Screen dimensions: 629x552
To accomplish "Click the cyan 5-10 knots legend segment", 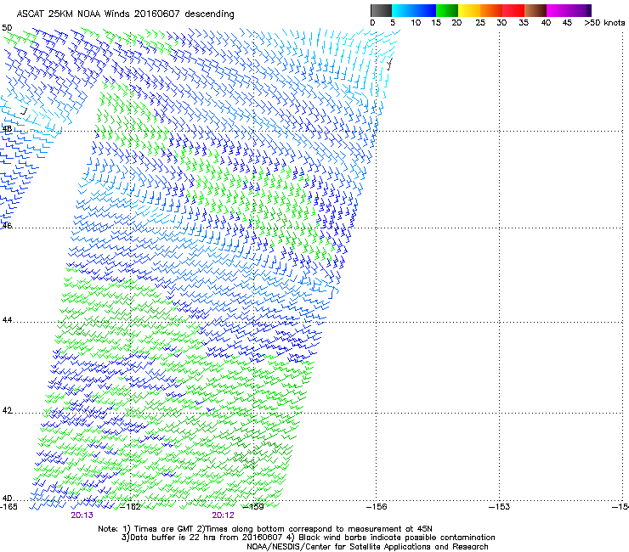I will click(402, 10).
